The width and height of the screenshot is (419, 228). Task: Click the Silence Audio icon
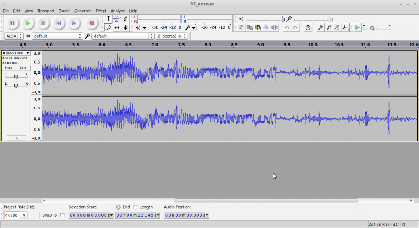pyautogui.click(x=275, y=27)
